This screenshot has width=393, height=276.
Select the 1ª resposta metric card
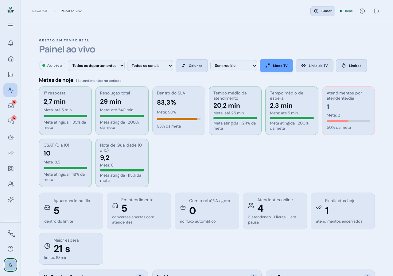pyautogui.click(x=65, y=111)
